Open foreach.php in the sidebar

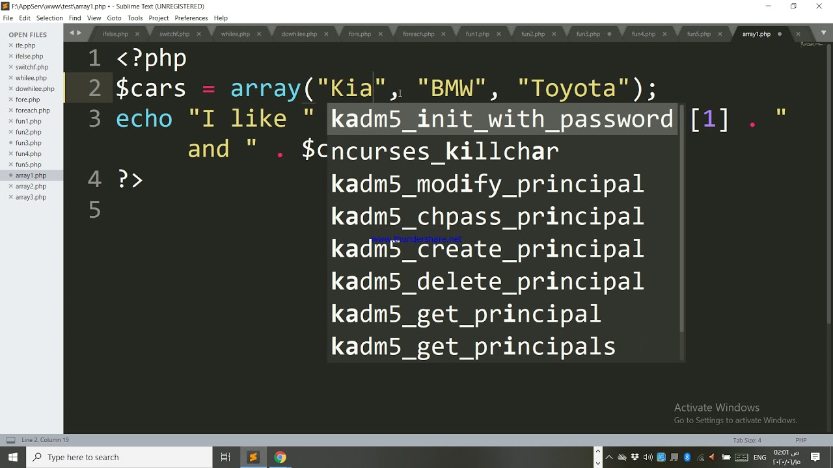click(33, 110)
